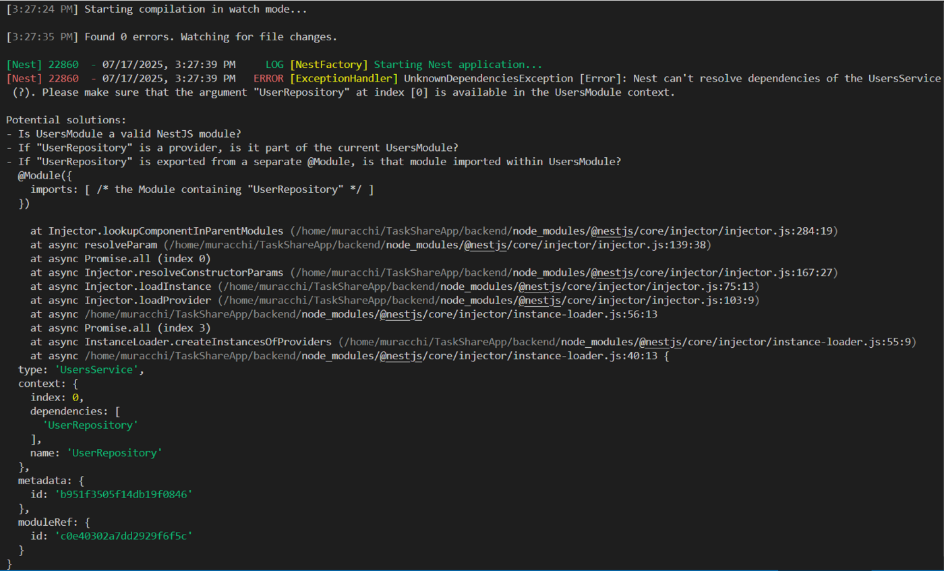Click green 'UserRepository' inside the dependencies array
Image resolution: width=944 pixels, height=571 pixels.
point(90,425)
